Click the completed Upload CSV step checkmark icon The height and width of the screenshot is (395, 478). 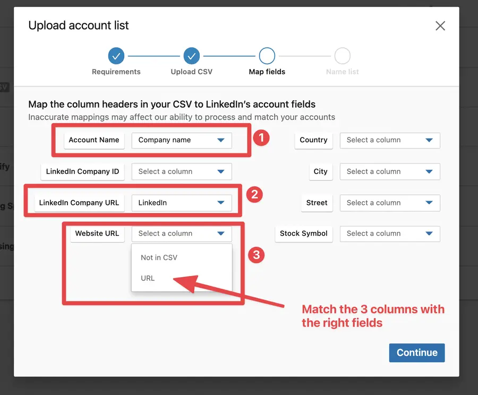pos(191,56)
